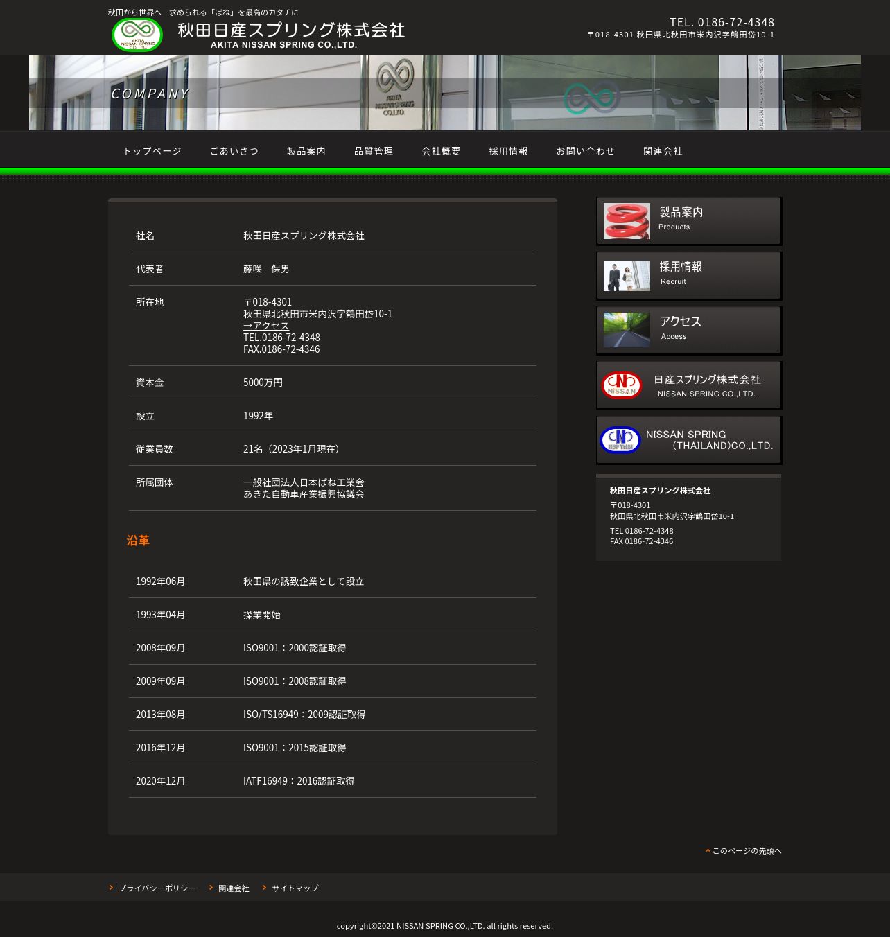Click the orange up-arrow icon beside このページの先頭へ

point(708,850)
